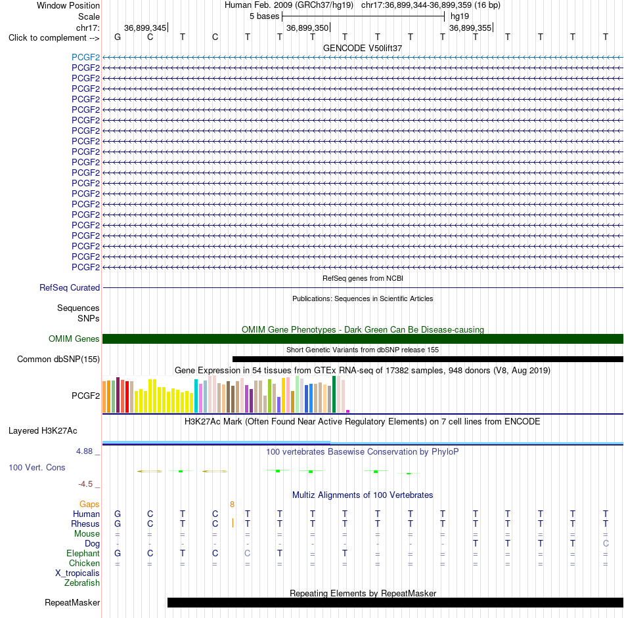The image size is (624, 618).
Task: Click the black RepeatMasker repeat bar
Action: pyautogui.click(x=395, y=602)
